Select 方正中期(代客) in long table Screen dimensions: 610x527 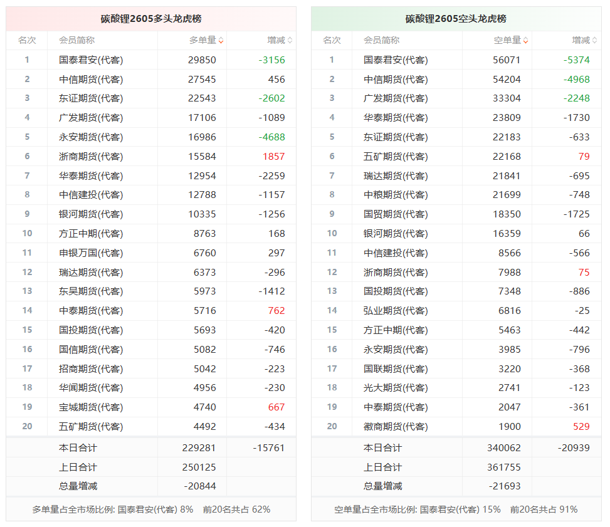(x=91, y=233)
